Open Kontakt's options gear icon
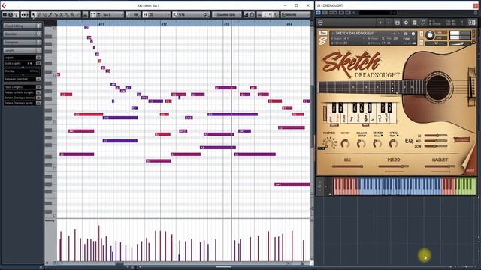 coord(406,22)
